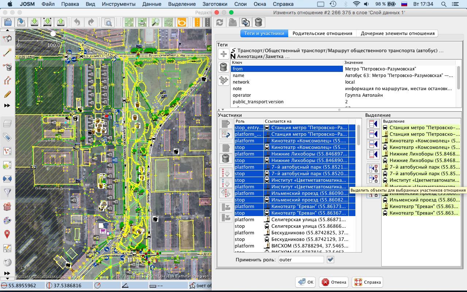The image size is (467, 292).
Task: Toggle the Tags panel icon in left toolbar
Action: 7,137
